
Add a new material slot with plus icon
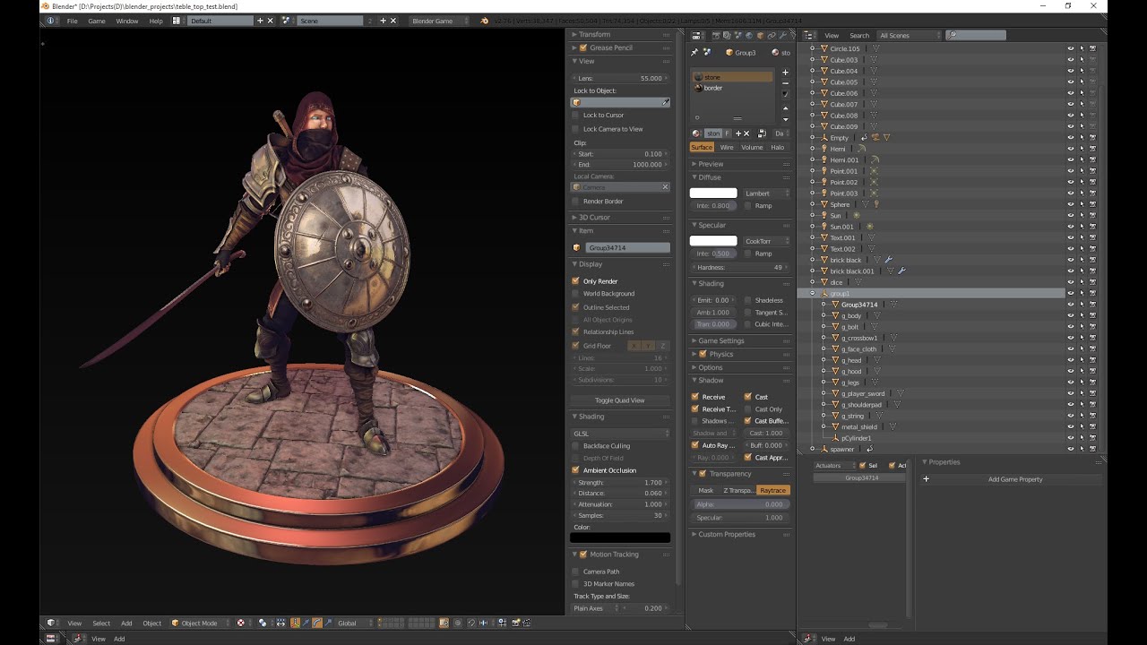point(786,72)
